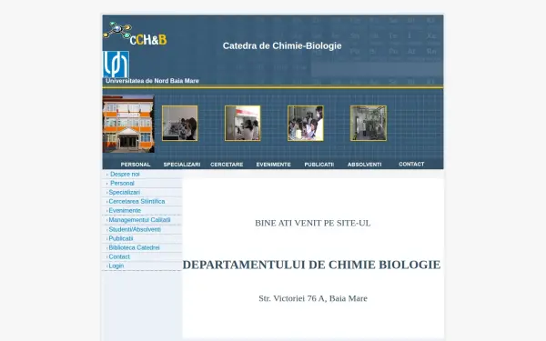Click the DEPARTAMENTULUI DE CHIMIE BIOLOGIE heading
Screen dimensions: 546x341
point(311,265)
